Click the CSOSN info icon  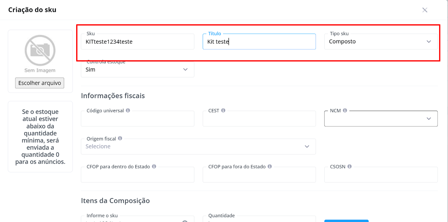tap(349, 166)
